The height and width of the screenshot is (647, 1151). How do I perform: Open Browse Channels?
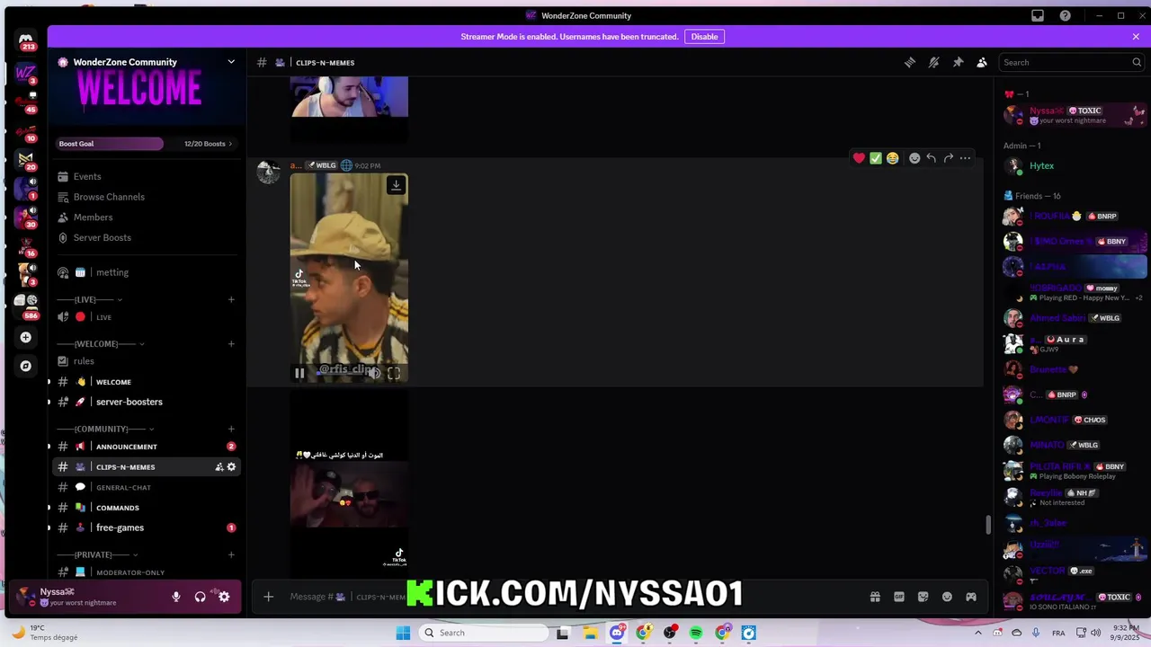coord(146,197)
